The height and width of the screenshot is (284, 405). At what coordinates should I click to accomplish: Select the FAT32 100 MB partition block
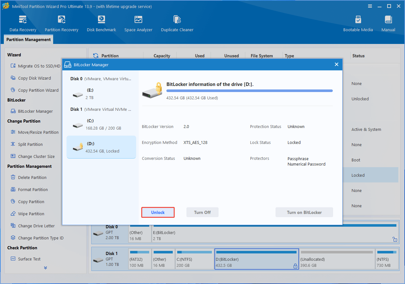[140, 259]
